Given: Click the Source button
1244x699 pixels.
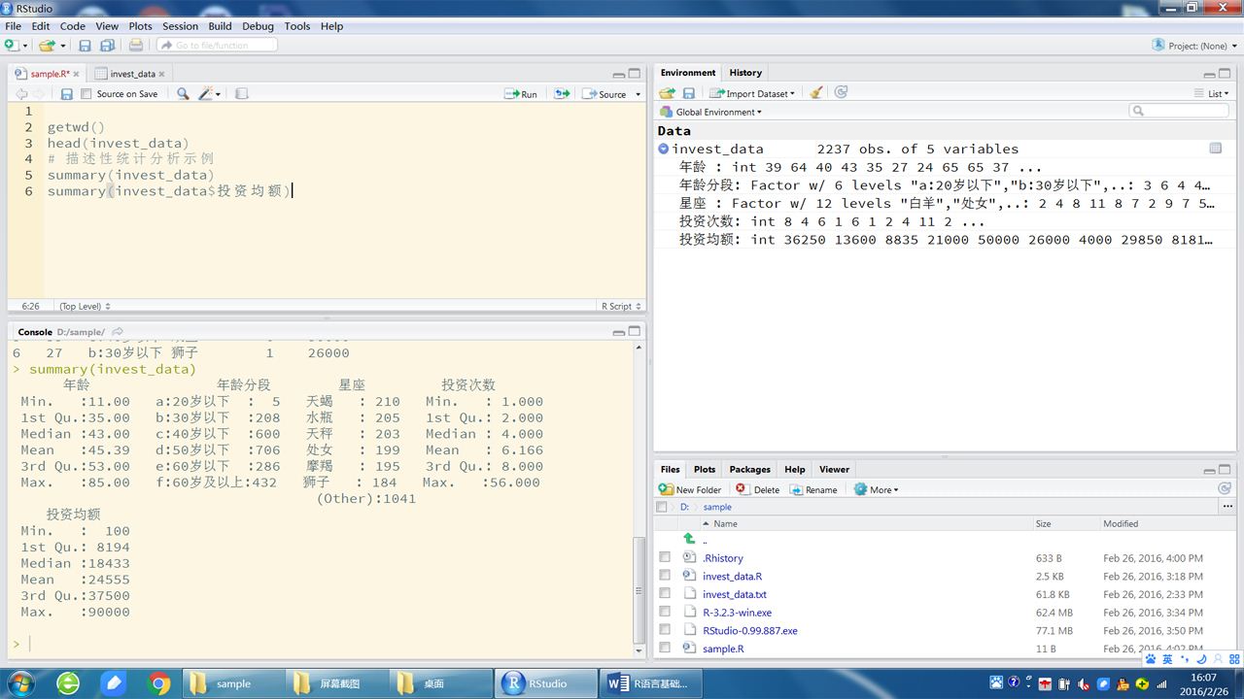Looking at the screenshot, I should (x=605, y=94).
